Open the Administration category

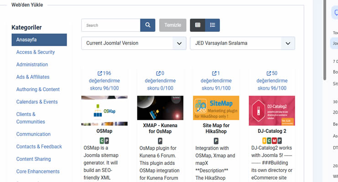[32, 65]
